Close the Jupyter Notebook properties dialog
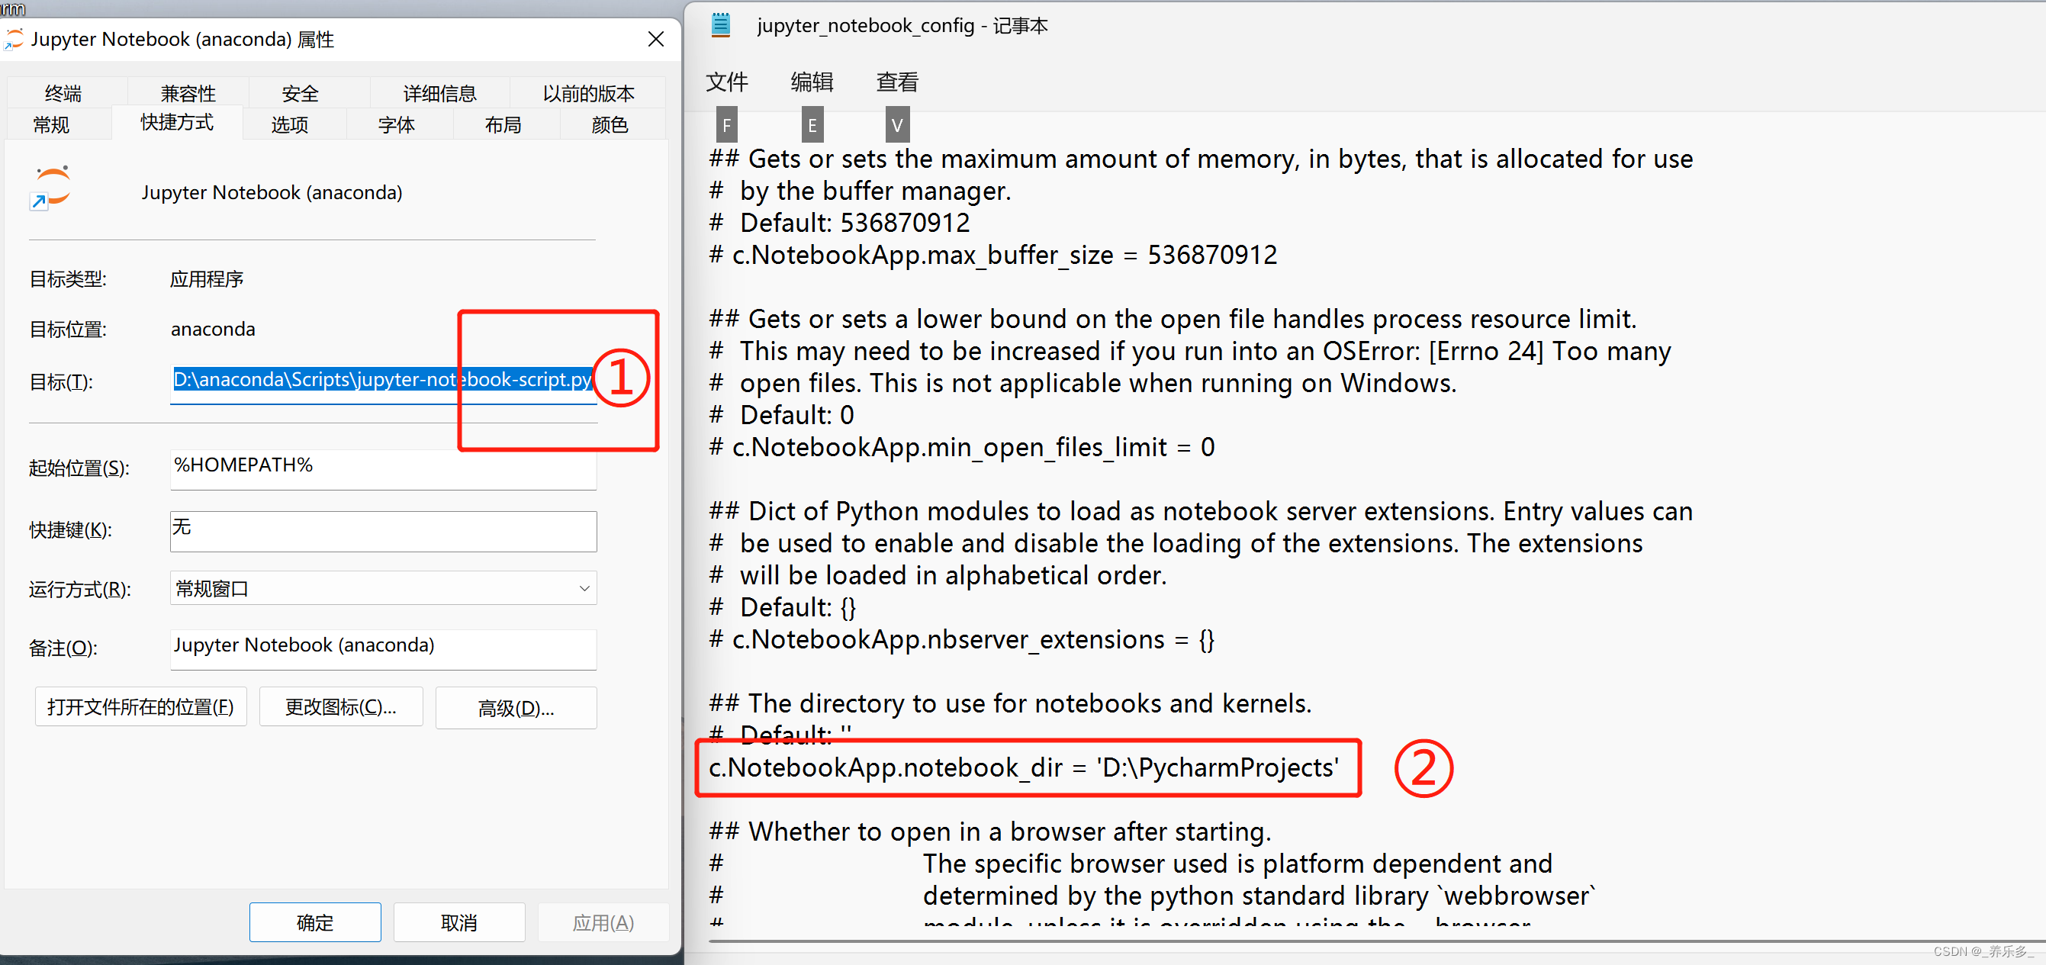Viewport: 2046px width, 965px height. coord(655,39)
